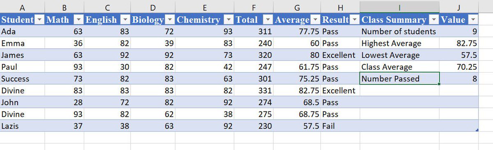Click the Highest Average value in column J
Image resolution: width=493 pixels, height=150 pixels.
459,43
